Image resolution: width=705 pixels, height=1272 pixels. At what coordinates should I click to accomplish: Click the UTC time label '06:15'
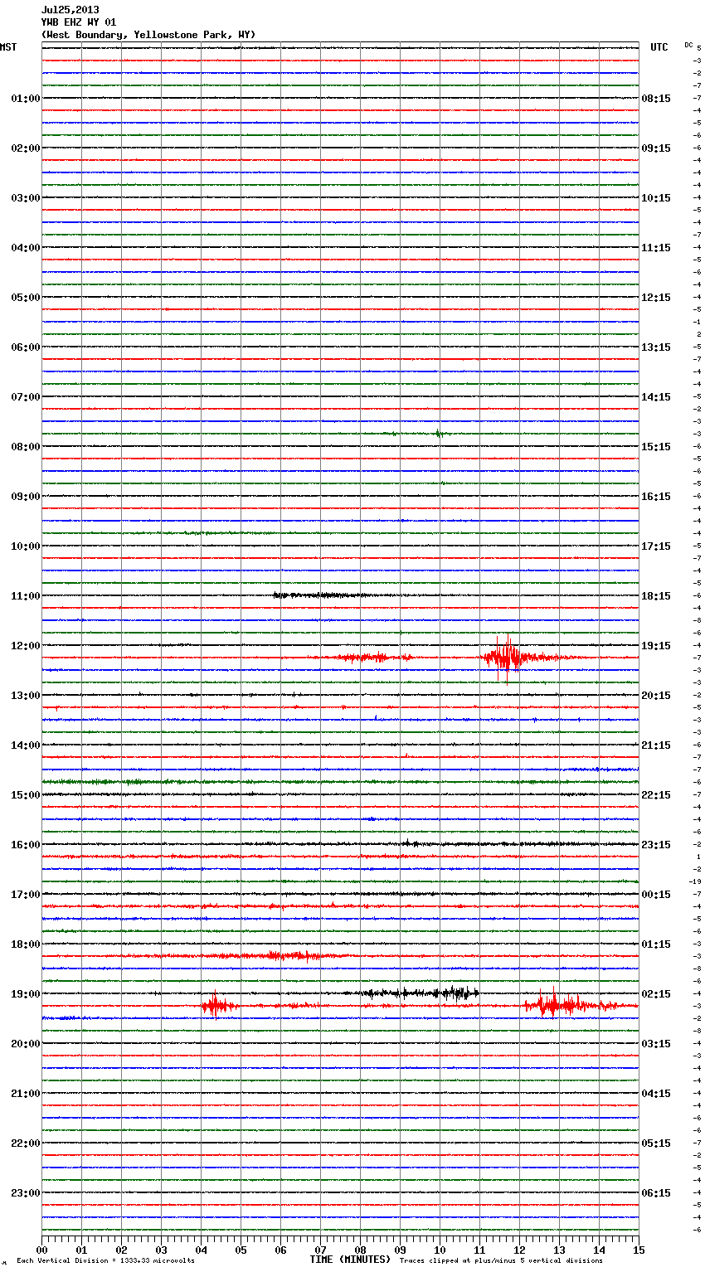(656, 1193)
